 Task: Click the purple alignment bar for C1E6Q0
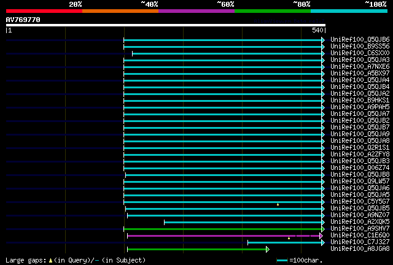[x=224, y=236]
